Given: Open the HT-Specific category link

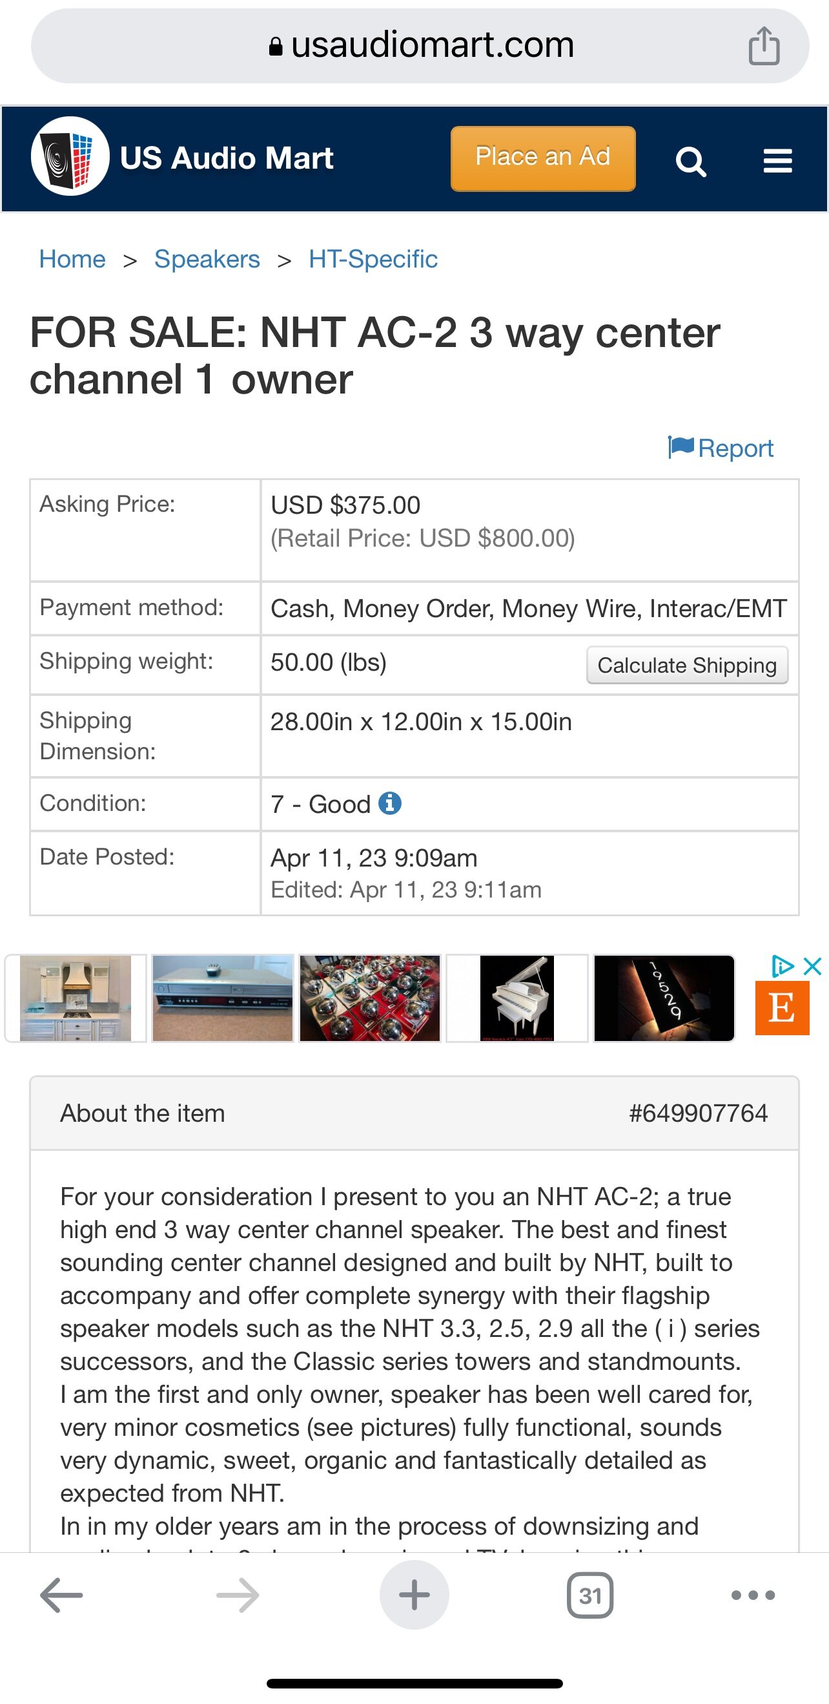Looking at the screenshot, I should pyautogui.click(x=373, y=259).
